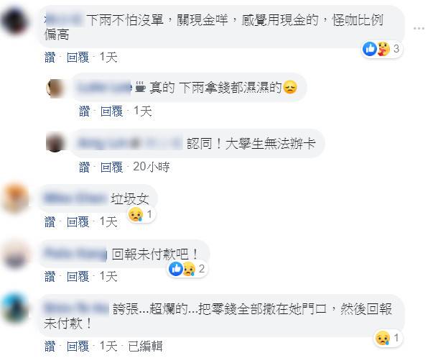Image resolution: width=428 pixels, height=358 pixels.
Task: Reply to the 誇張...超爛的 comment
Action: point(78,346)
